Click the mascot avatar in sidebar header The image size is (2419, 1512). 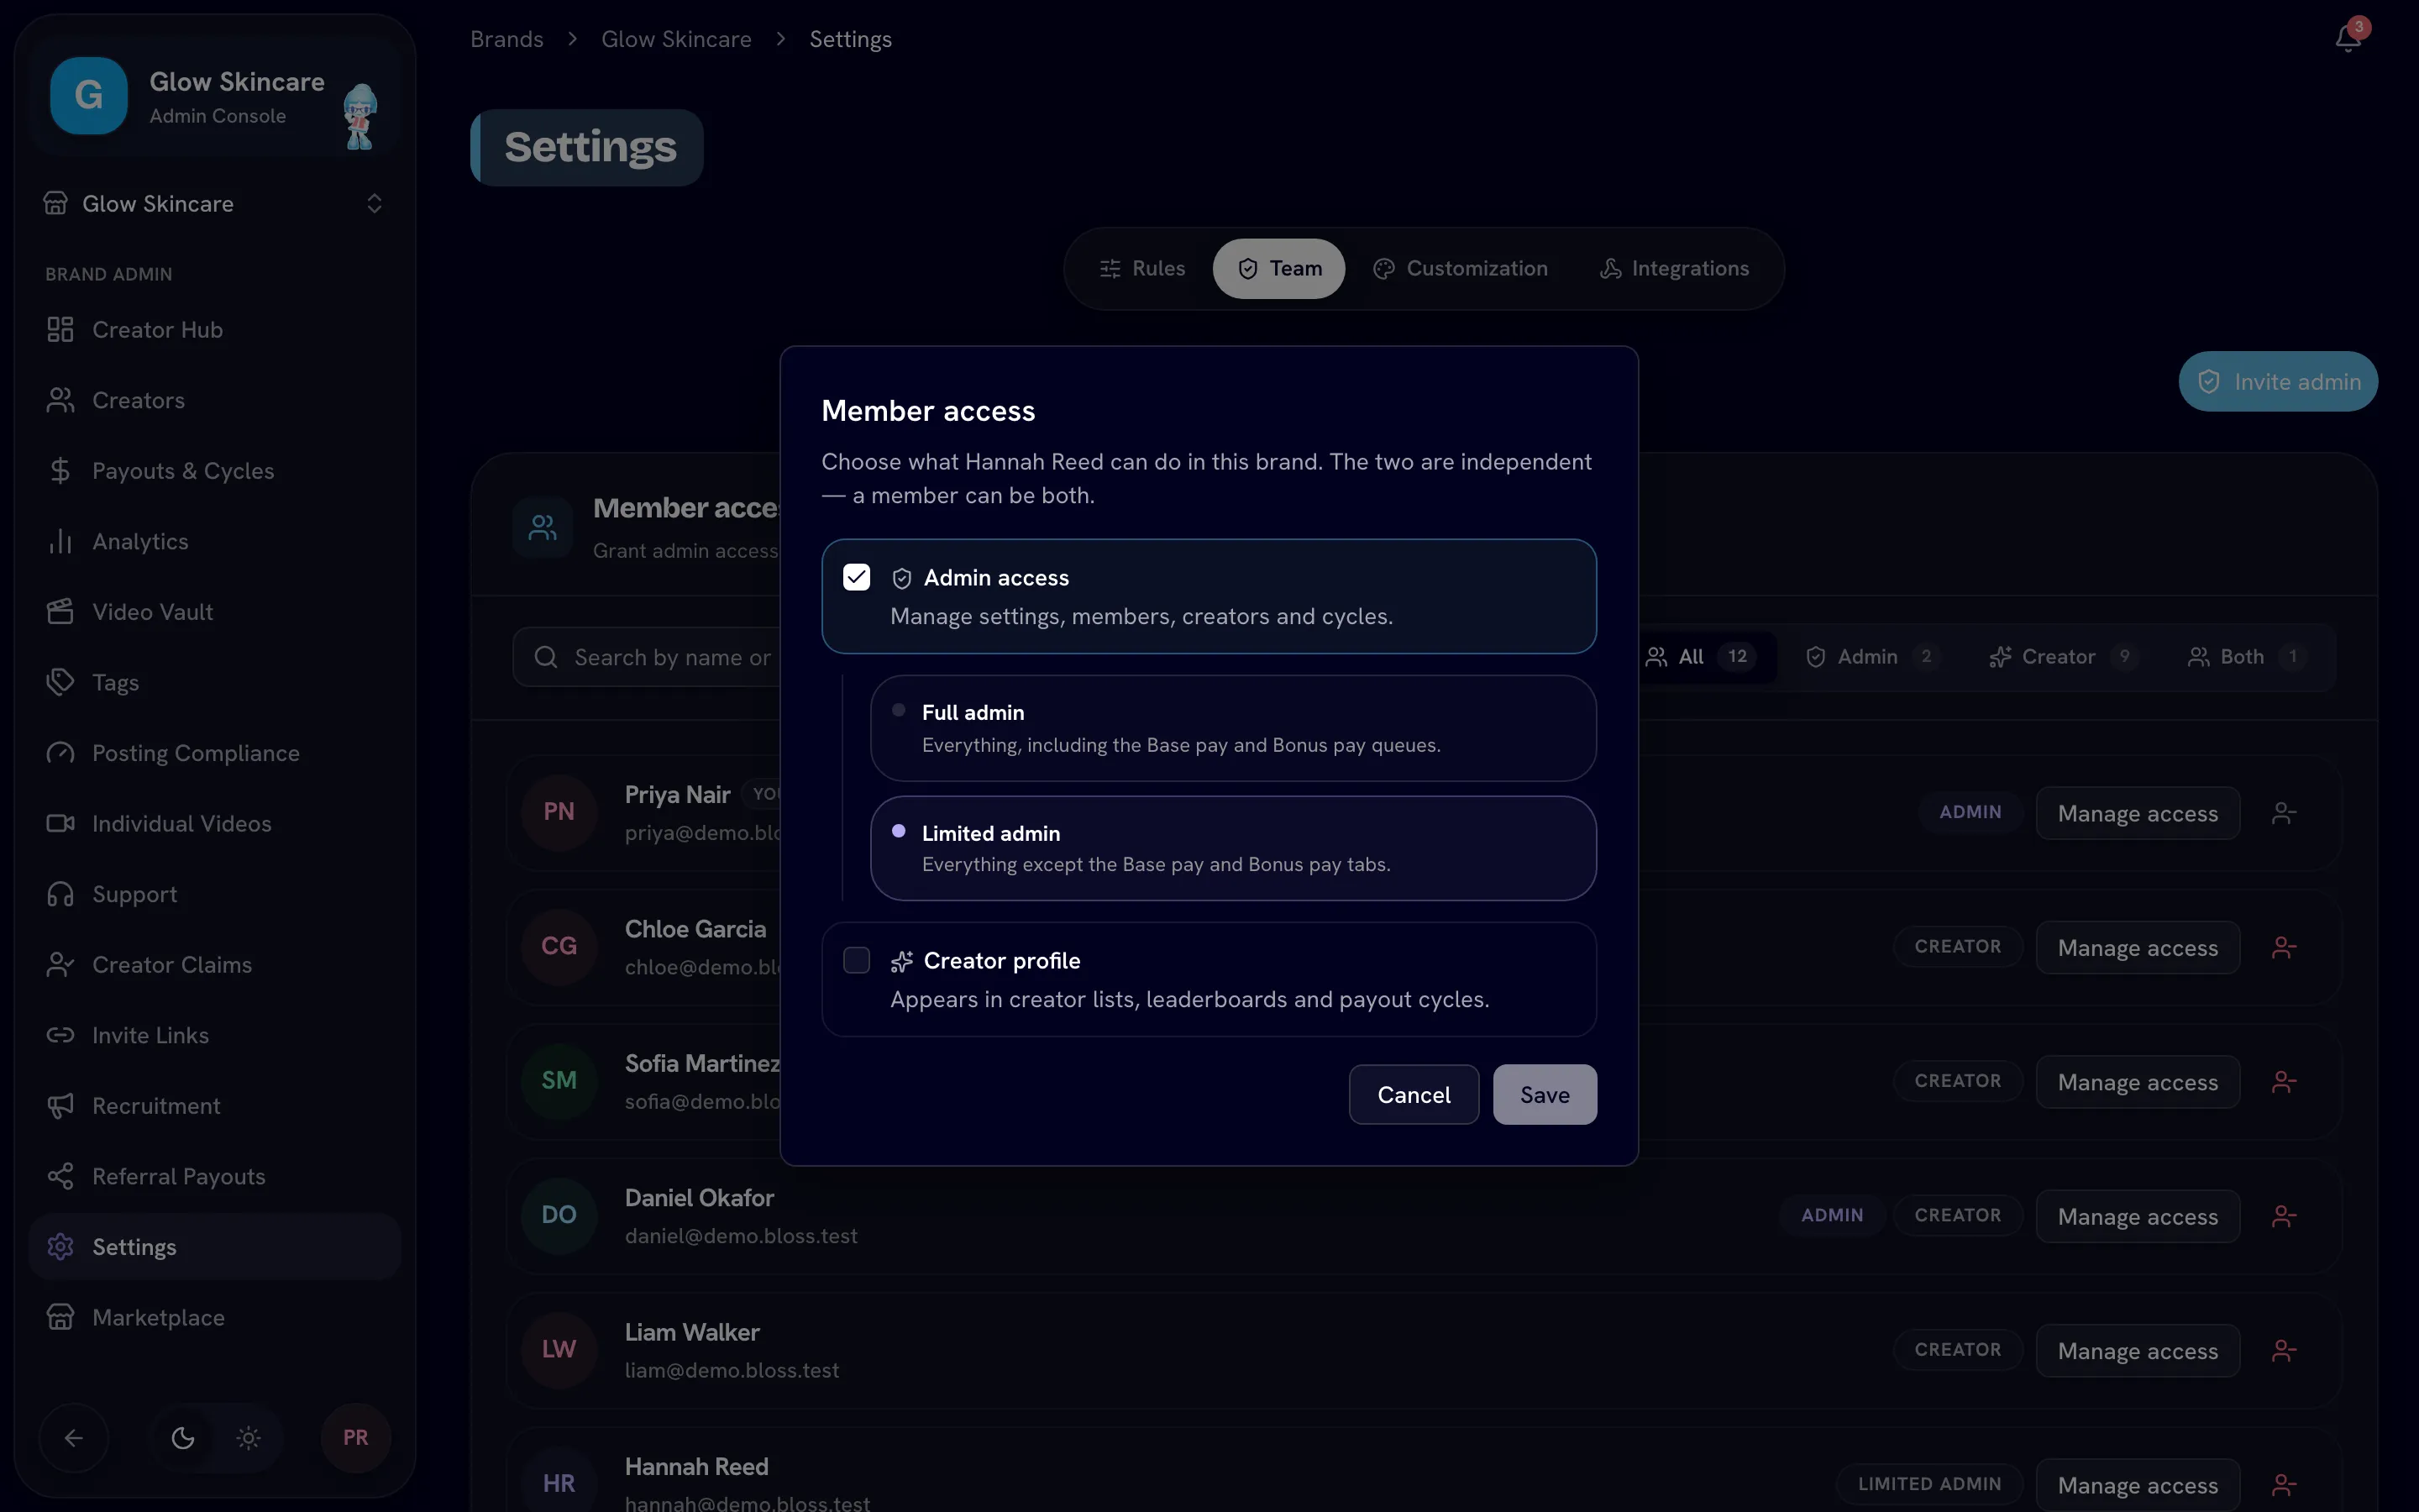(x=359, y=116)
